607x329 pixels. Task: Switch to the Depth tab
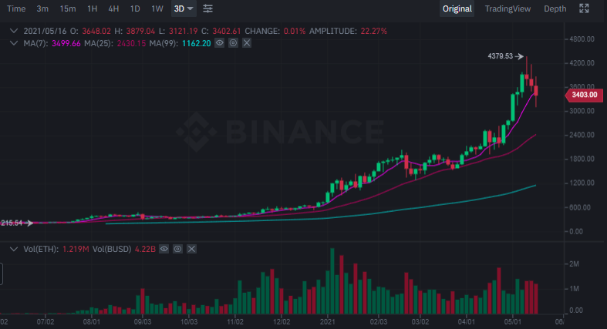pos(555,8)
